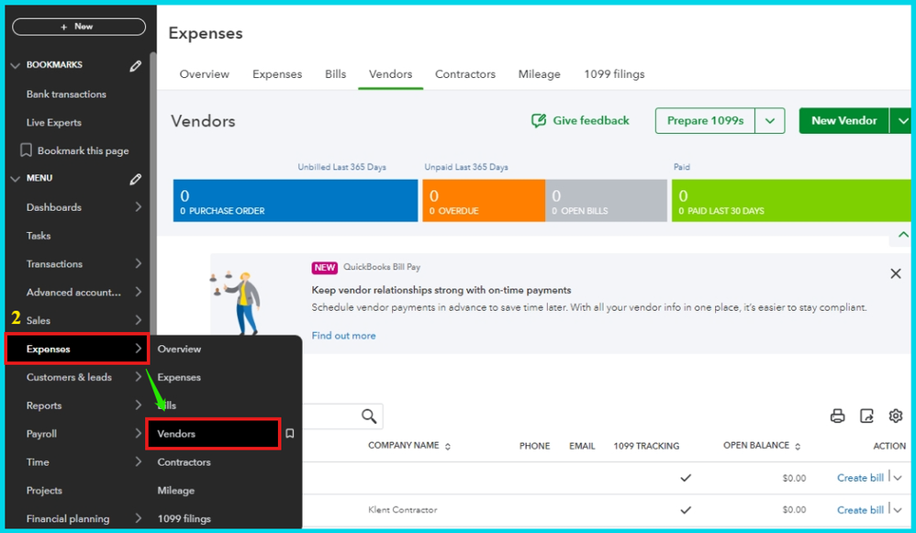Expand Advanced accounting submenu arrow
The width and height of the screenshot is (916, 533).
[139, 292]
